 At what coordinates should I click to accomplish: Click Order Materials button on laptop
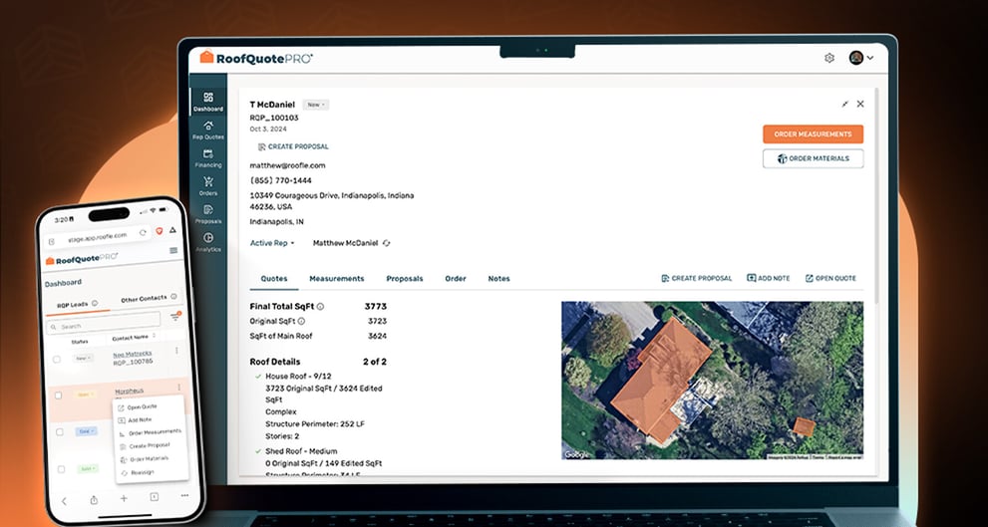pyautogui.click(x=813, y=158)
